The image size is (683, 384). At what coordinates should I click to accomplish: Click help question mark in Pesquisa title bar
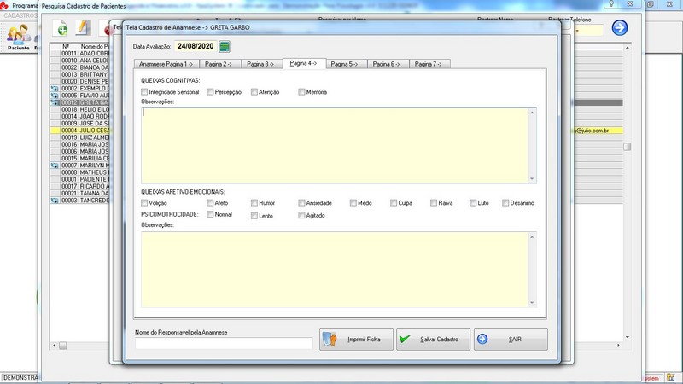(x=611, y=3)
